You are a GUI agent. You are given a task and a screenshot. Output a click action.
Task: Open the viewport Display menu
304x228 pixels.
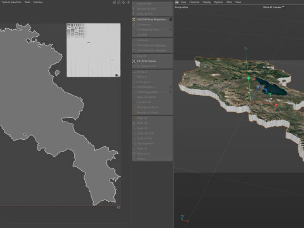pyautogui.click(x=206, y=2)
